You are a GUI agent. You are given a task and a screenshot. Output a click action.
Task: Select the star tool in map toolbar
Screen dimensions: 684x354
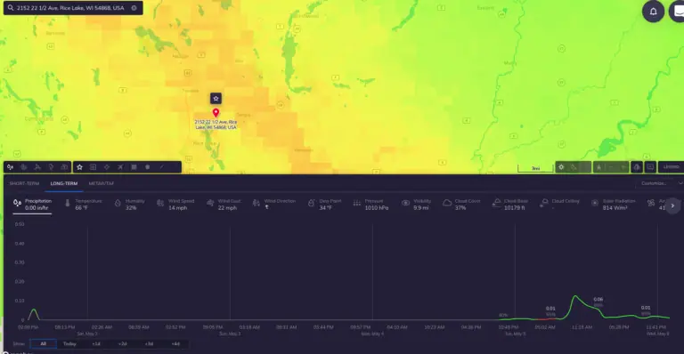point(79,166)
